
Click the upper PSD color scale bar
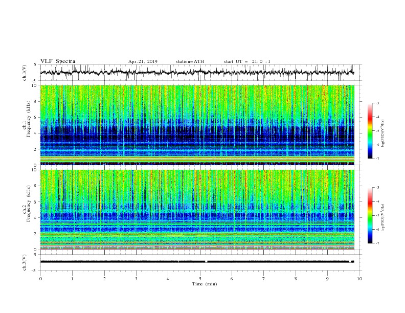coord(370,131)
